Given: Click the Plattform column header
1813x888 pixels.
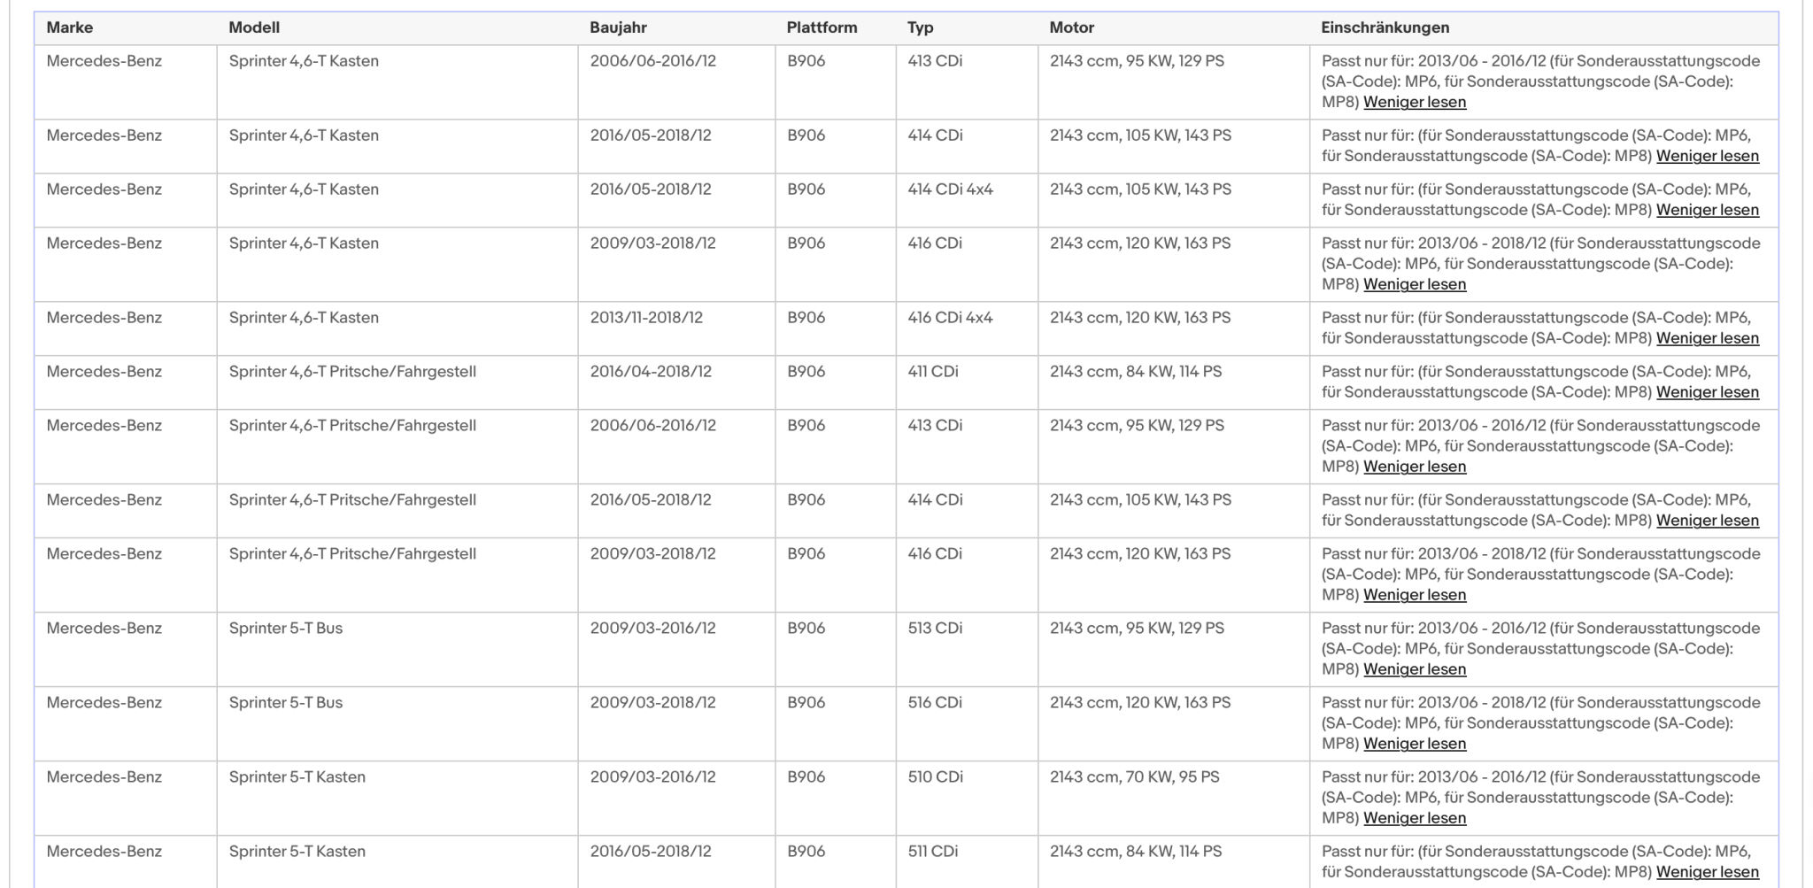Looking at the screenshot, I should point(822,27).
